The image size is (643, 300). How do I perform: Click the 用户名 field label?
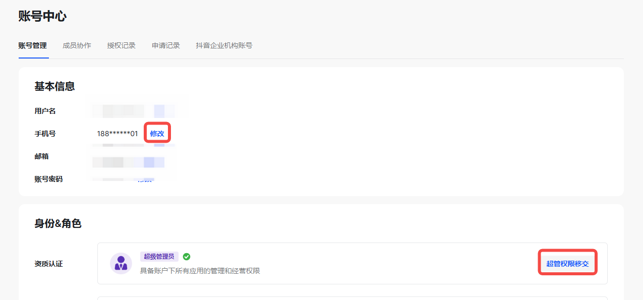click(x=45, y=111)
